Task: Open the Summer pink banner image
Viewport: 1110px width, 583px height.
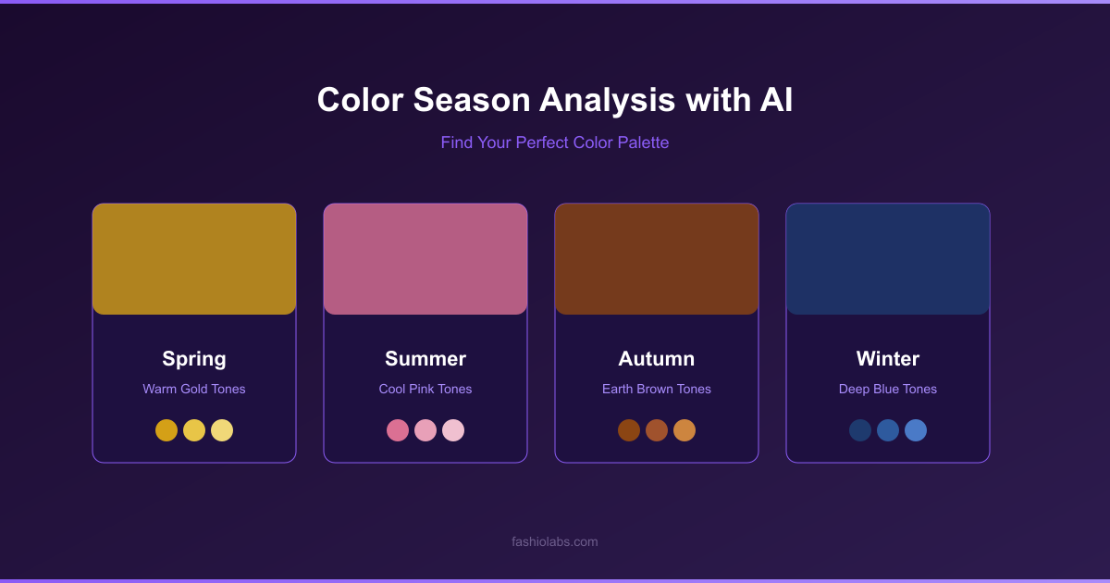Action: [425, 259]
